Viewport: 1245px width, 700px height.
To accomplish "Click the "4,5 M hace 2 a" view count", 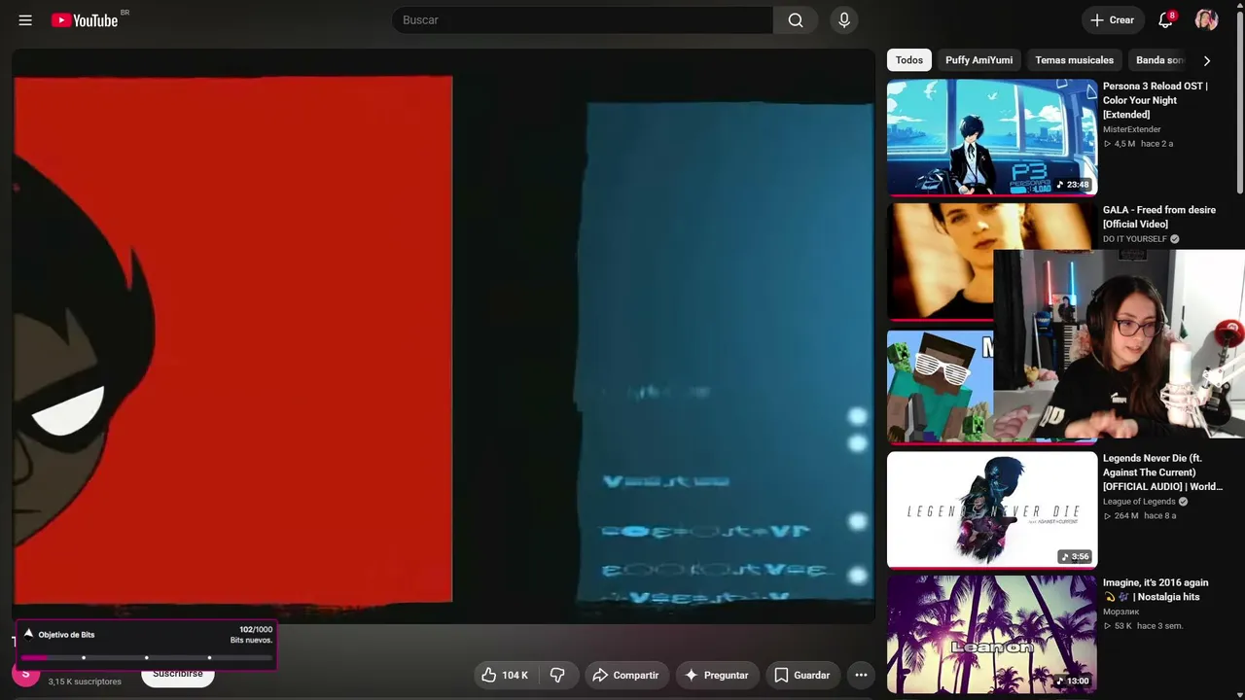I will [x=1138, y=144].
